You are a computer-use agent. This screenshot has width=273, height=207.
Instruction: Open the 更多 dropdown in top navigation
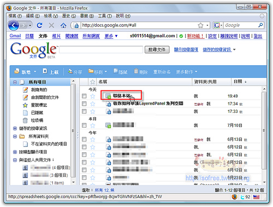coord(111,36)
